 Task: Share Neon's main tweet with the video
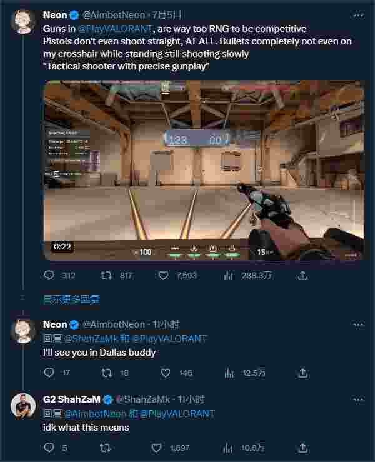pos(302,275)
